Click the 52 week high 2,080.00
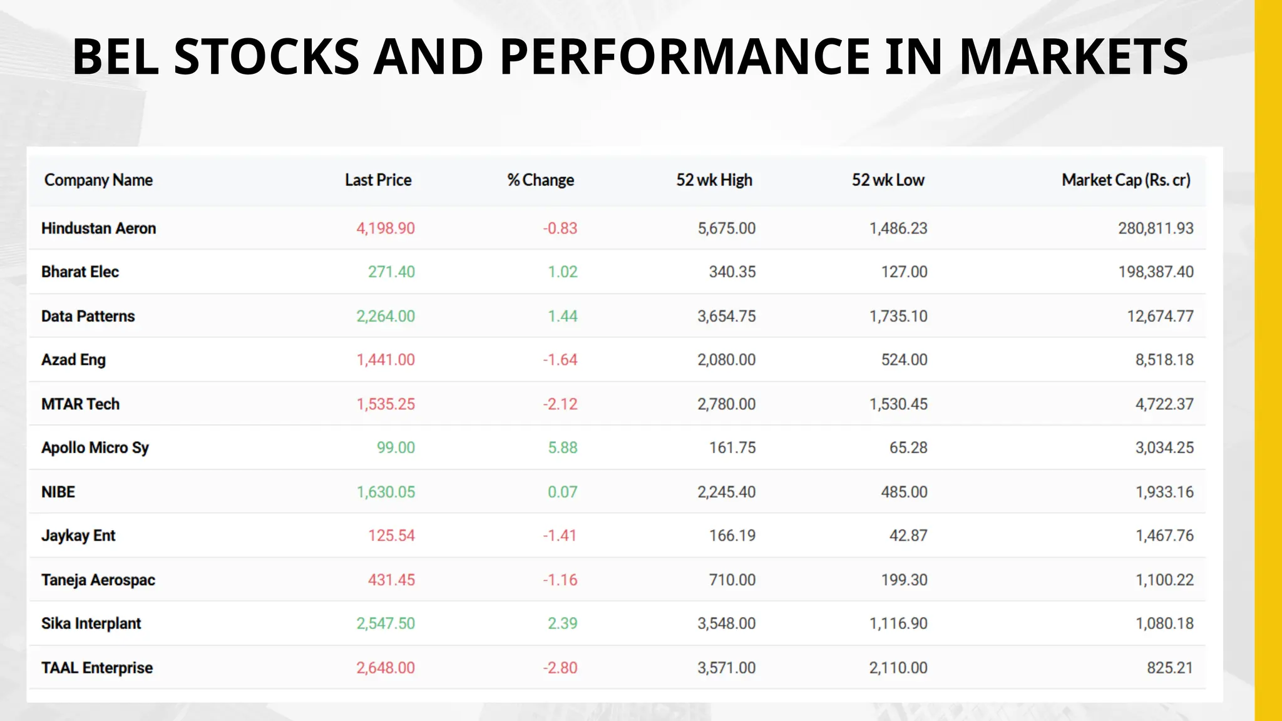Image resolution: width=1282 pixels, height=721 pixels. (727, 360)
